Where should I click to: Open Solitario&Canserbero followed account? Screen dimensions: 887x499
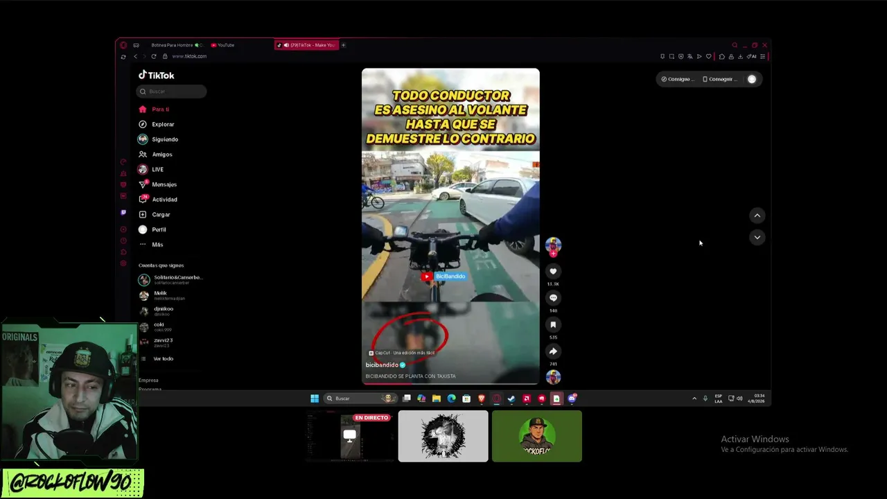point(170,279)
